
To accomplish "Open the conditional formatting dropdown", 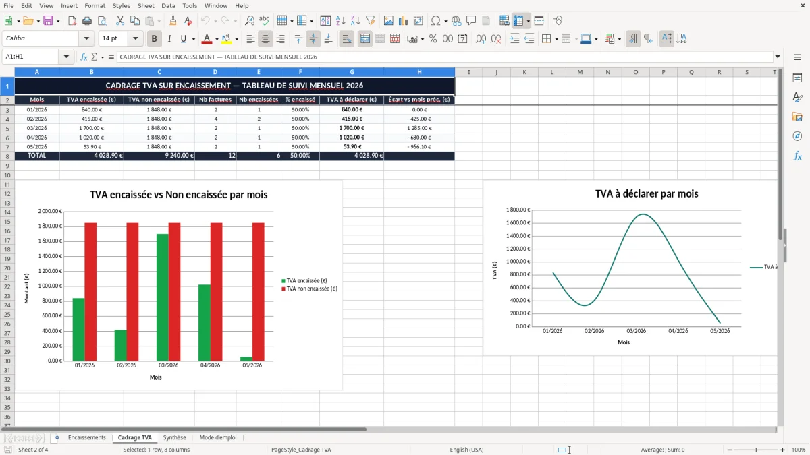I will tap(619, 39).
